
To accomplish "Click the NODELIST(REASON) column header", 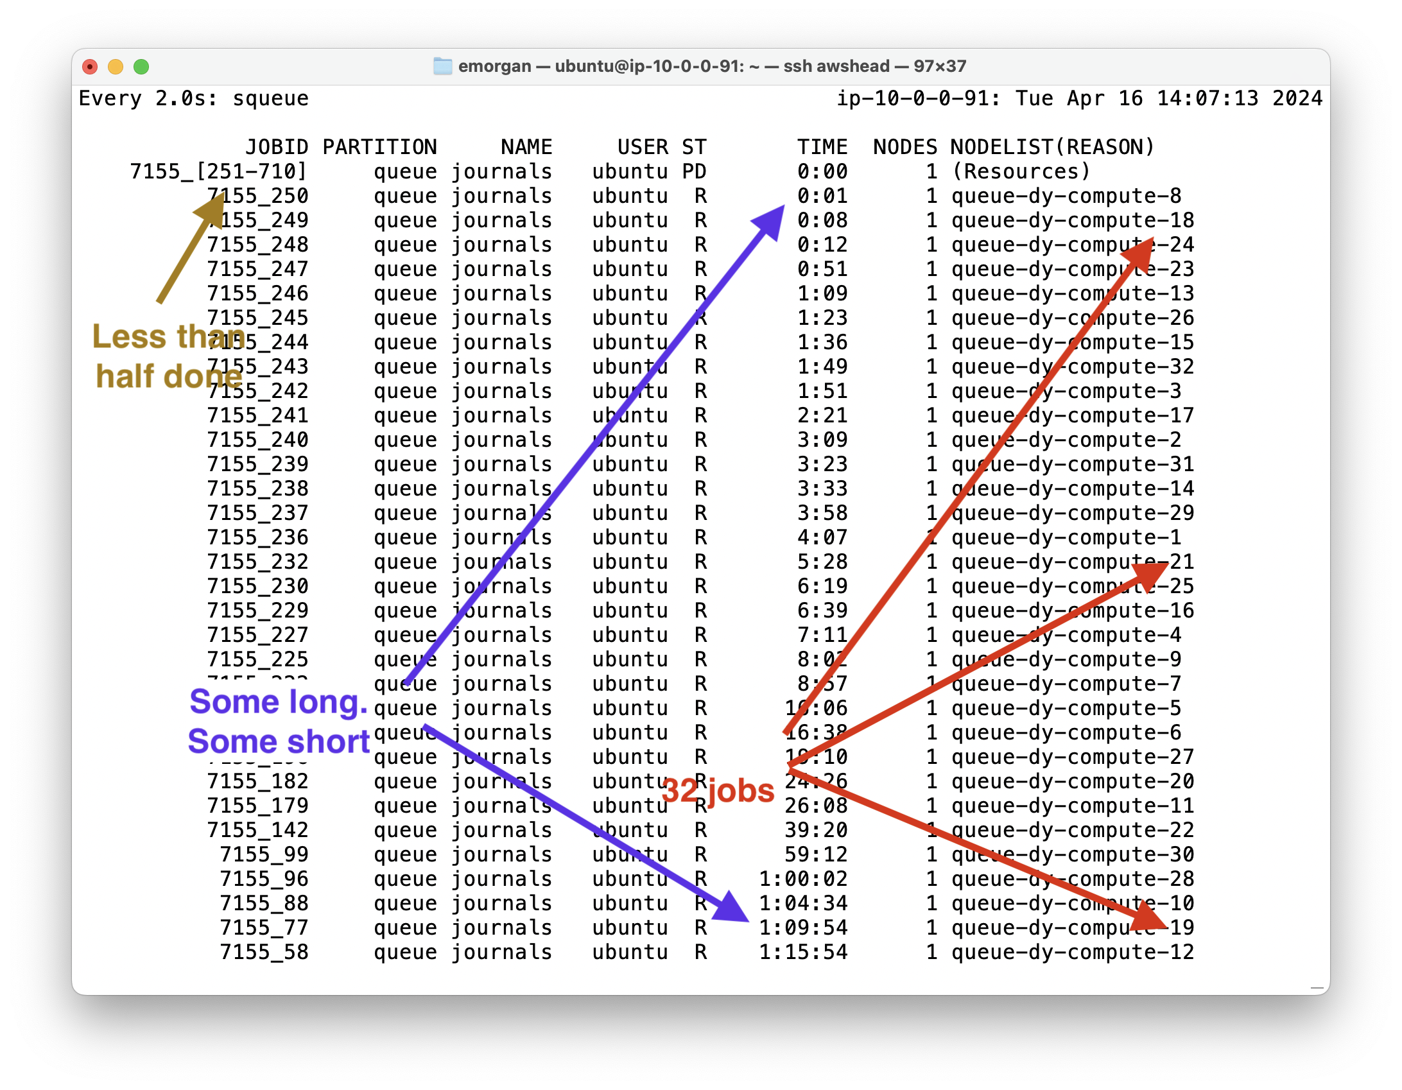I will [x=1052, y=147].
